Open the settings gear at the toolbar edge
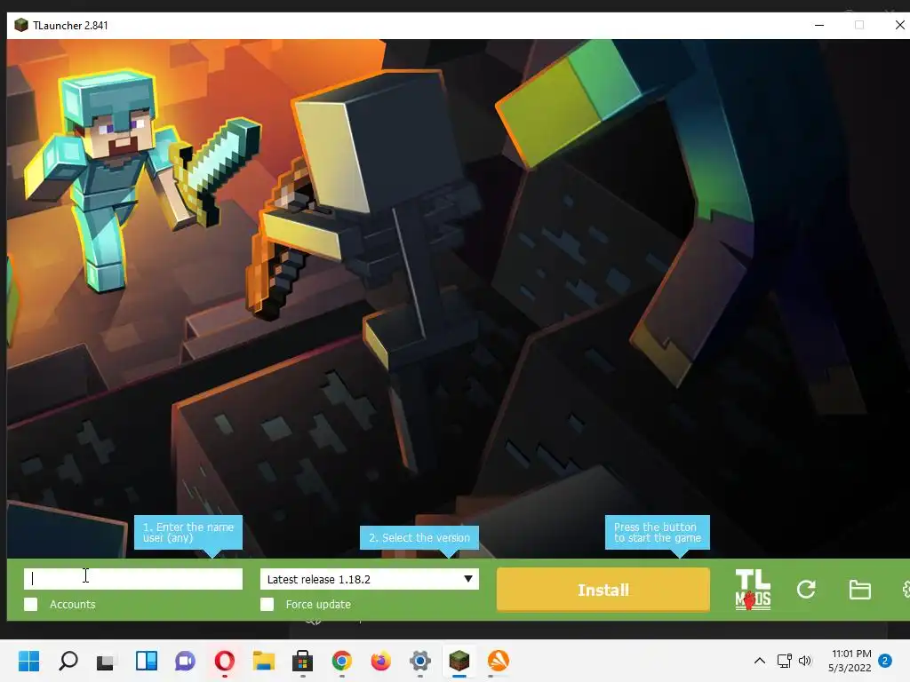 pyautogui.click(x=906, y=590)
